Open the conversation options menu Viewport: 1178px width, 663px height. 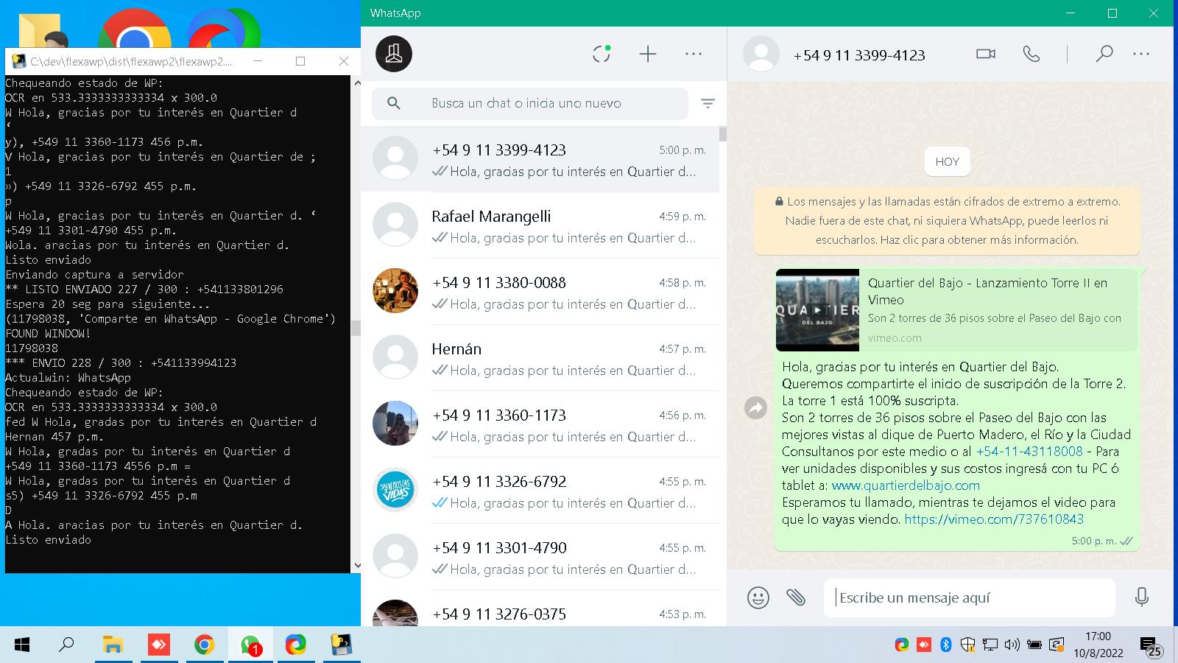click(1141, 54)
